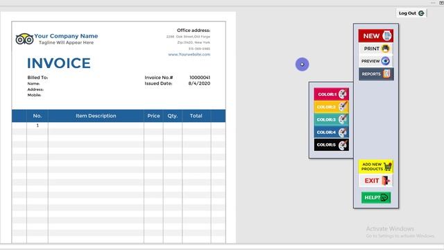
Task: Click the Qty. column header
Action: click(173, 116)
